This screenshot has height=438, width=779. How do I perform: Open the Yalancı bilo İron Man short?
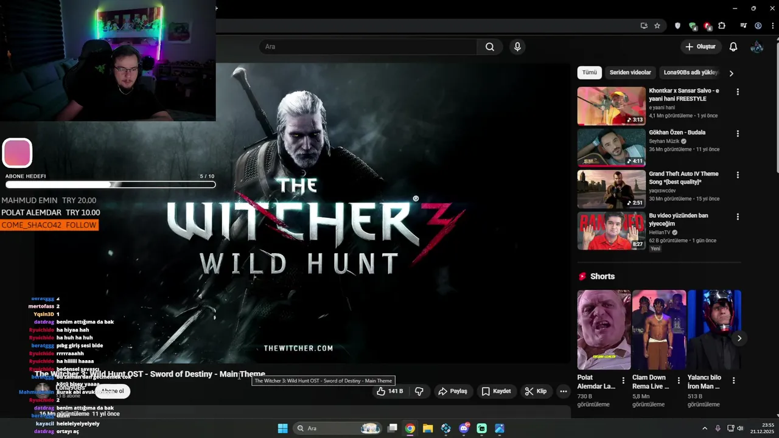(x=714, y=330)
